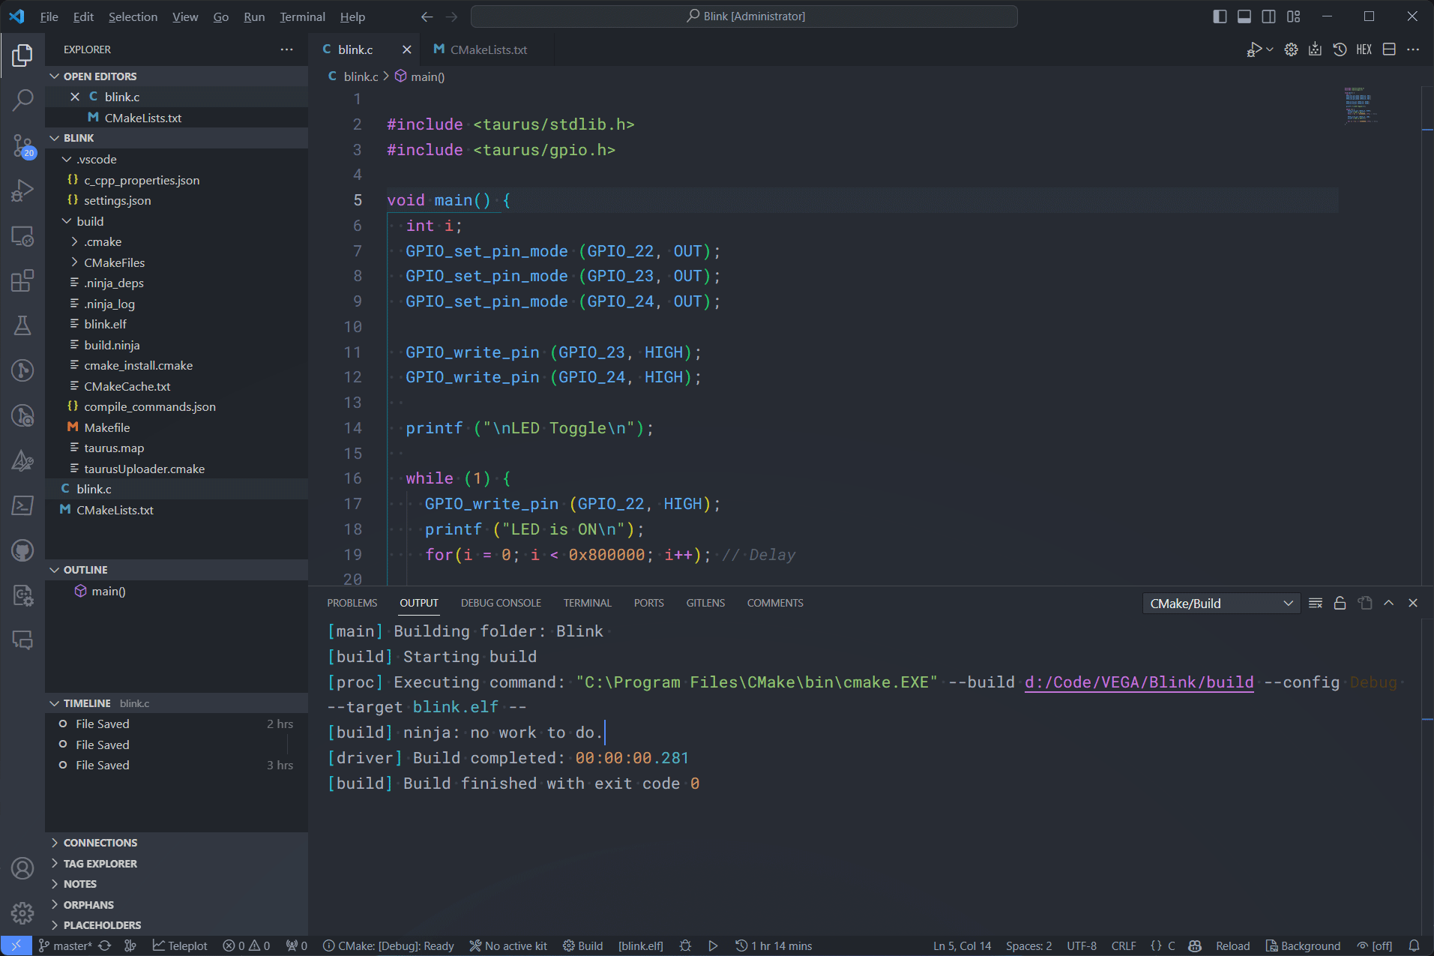The height and width of the screenshot is (956, 1434).
Task: Click the Split Editor icon
Action: [x=1389, y=49]
